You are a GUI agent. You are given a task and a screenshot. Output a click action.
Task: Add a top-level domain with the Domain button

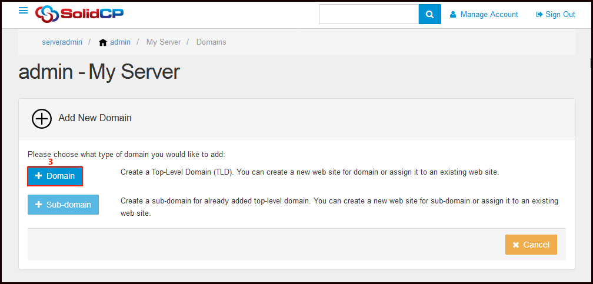tap(55, 176)
